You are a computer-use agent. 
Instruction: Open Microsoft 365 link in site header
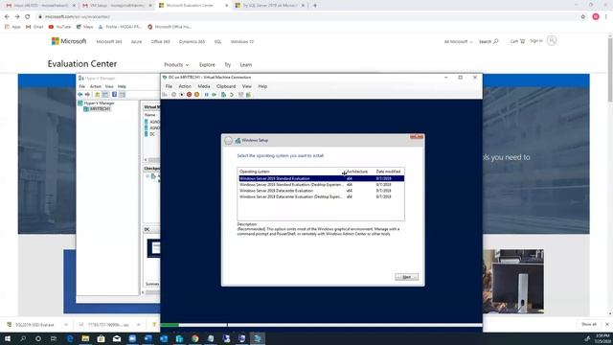click(x=109, y=41)
